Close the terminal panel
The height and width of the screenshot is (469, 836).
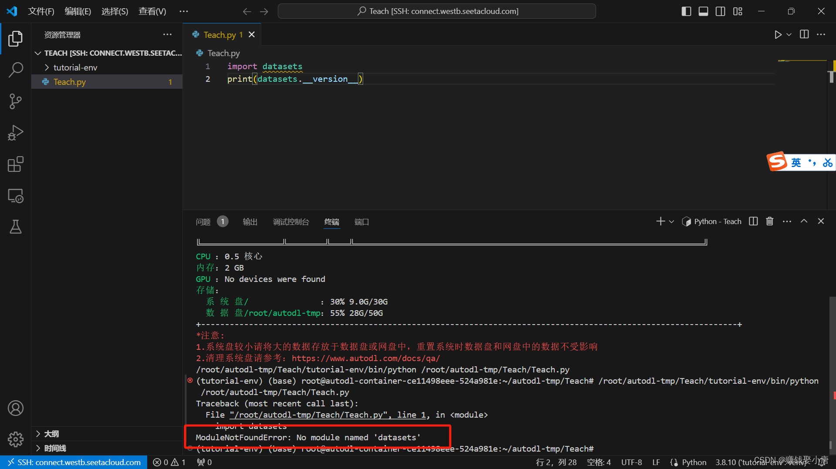(x=821, y=221)
